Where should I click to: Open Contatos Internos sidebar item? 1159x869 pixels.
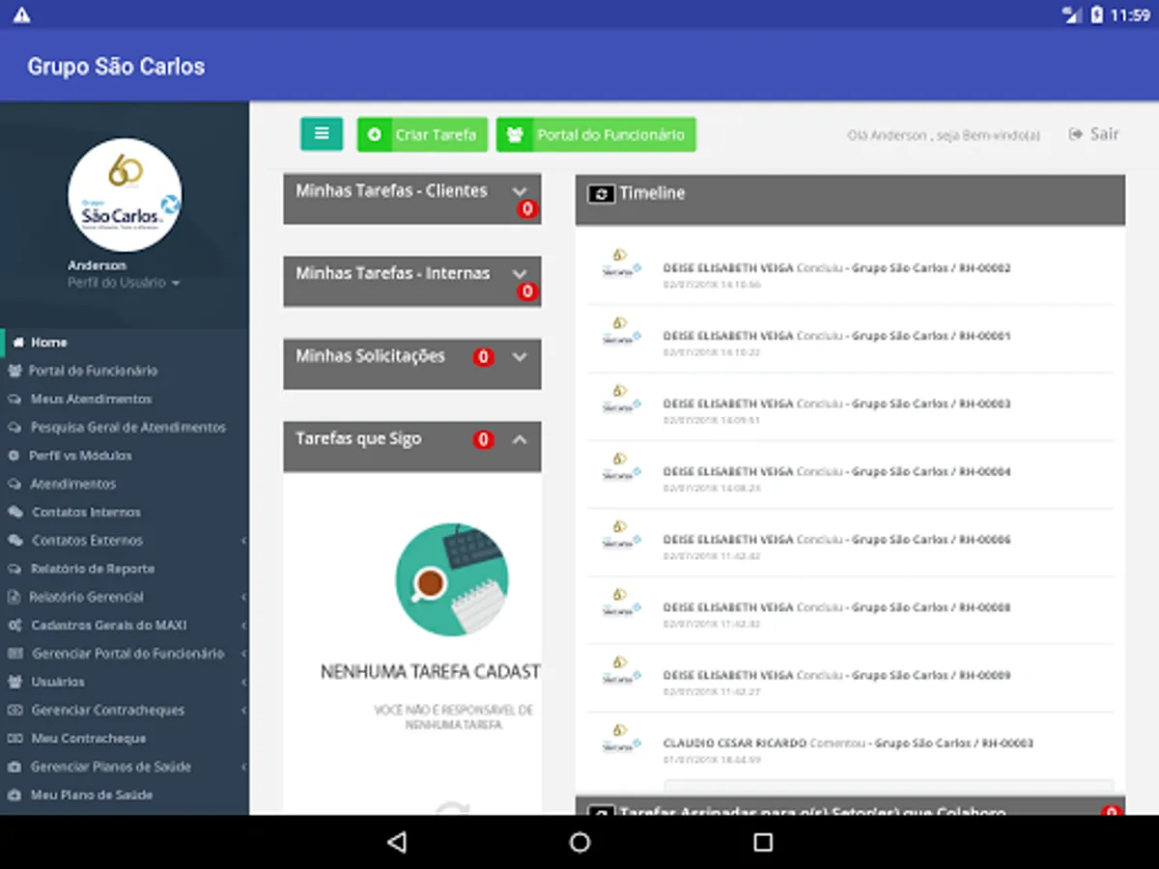pyautogui.click(x=125, y=512)
